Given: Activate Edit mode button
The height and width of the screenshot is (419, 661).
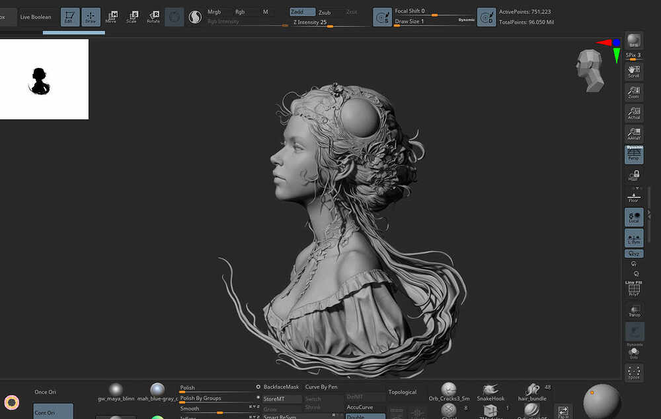Looking at the screenshot, I should tap(69, 17).
